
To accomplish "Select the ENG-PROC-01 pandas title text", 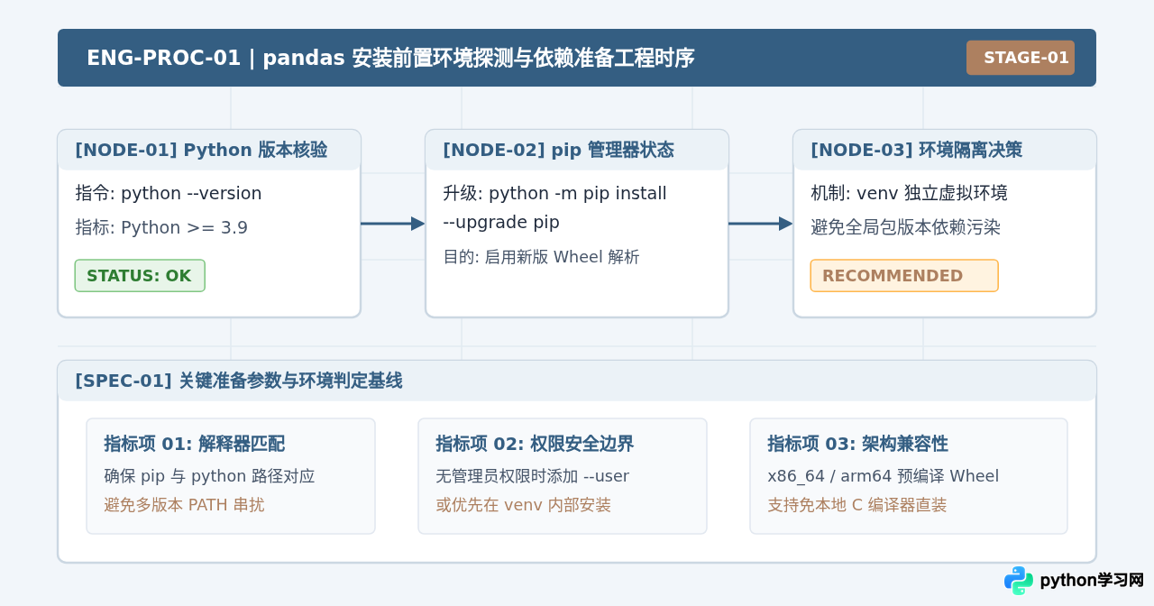I will pyautogui.click(x=390, y=58).
